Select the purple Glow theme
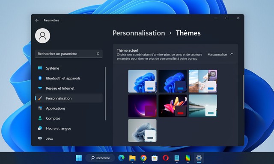Viewport: 274px width, 164px height. coord(142,106)
